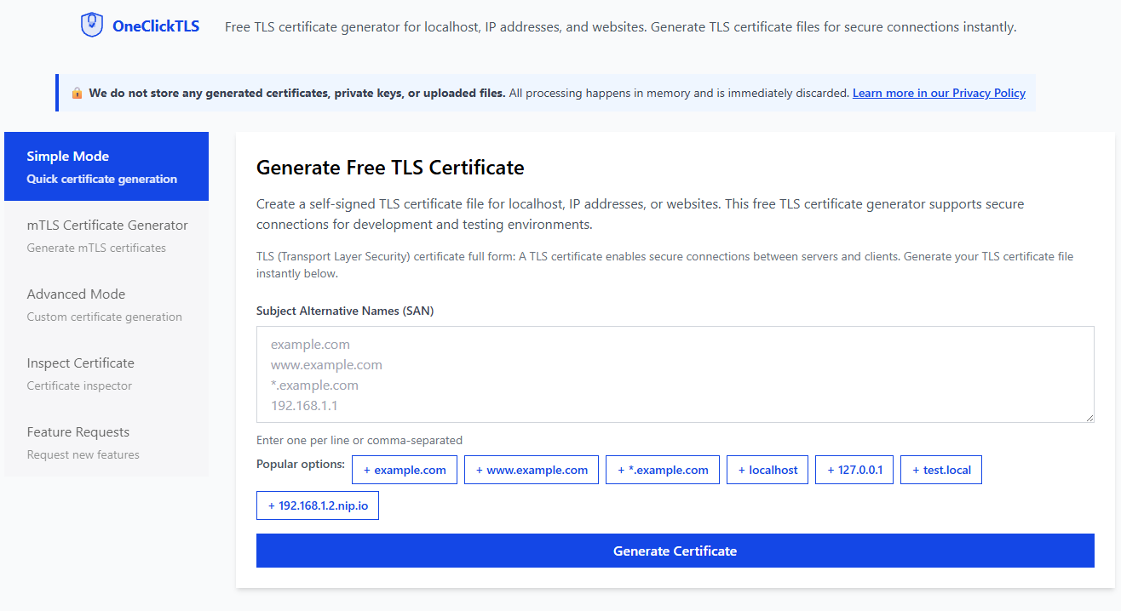The image size is (1121, 611).
Task: Add www.example.com as a SAN entry
Action: 531,469
